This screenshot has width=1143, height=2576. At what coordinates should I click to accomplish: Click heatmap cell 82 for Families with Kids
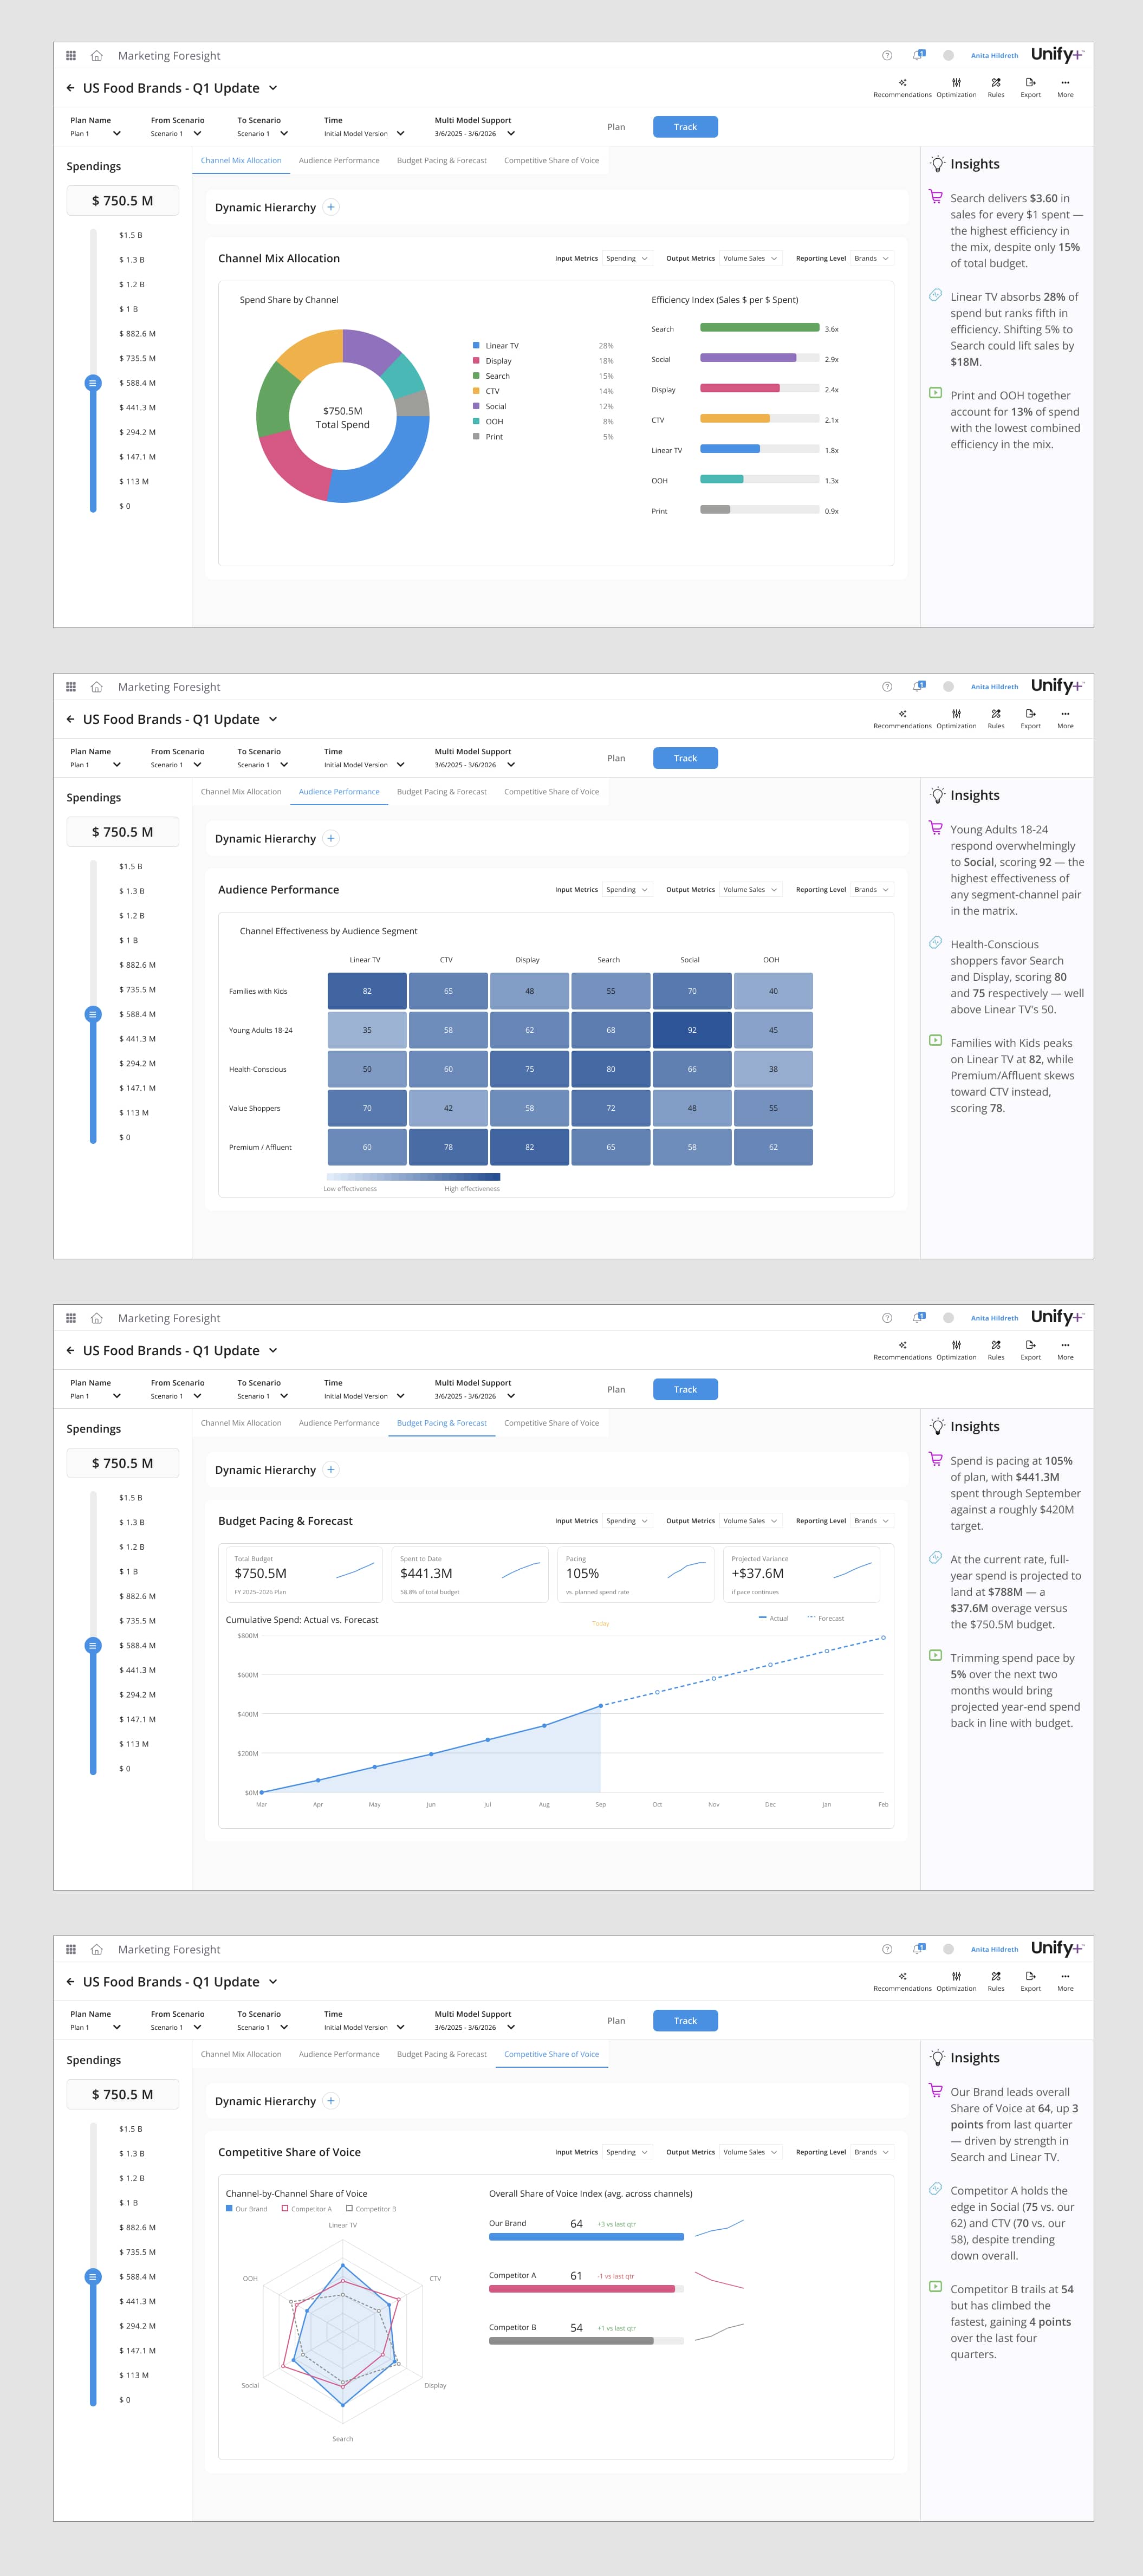[367, 991]
